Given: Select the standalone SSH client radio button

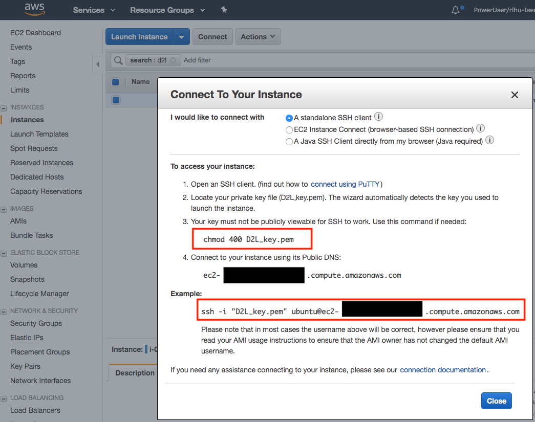Looking at the screenshot, I should [289, 118].
